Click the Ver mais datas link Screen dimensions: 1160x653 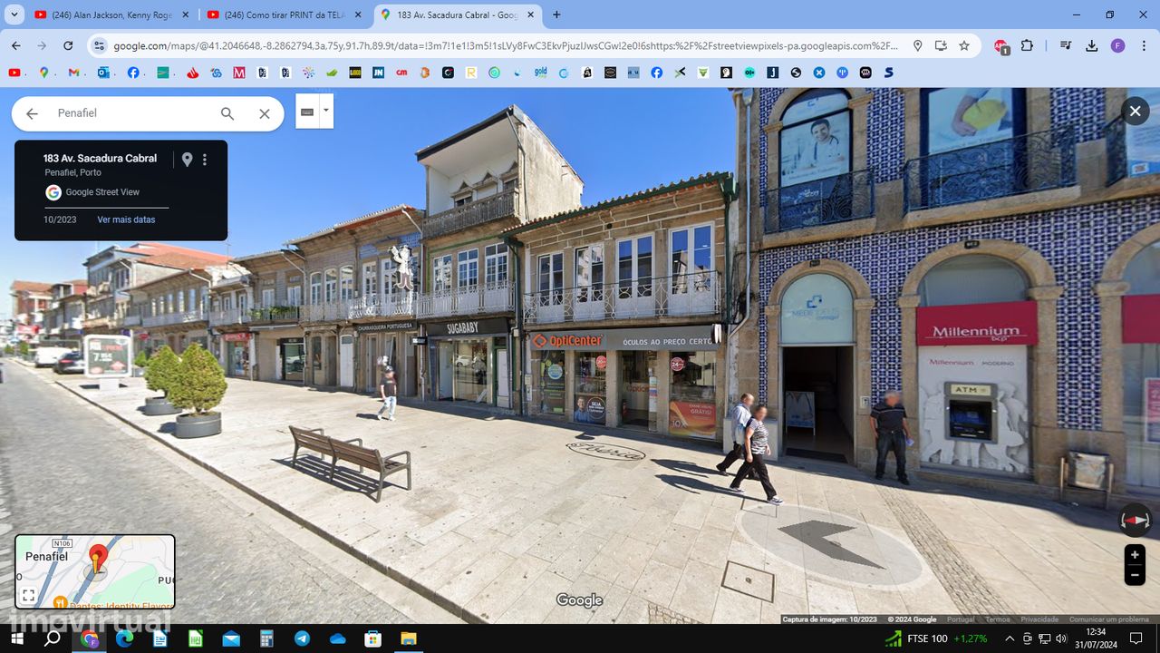[126, 219]
